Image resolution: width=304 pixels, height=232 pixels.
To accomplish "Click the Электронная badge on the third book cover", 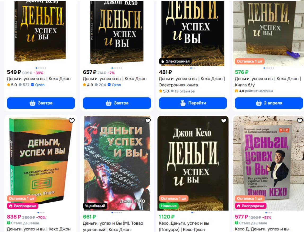I will (175, 61).
